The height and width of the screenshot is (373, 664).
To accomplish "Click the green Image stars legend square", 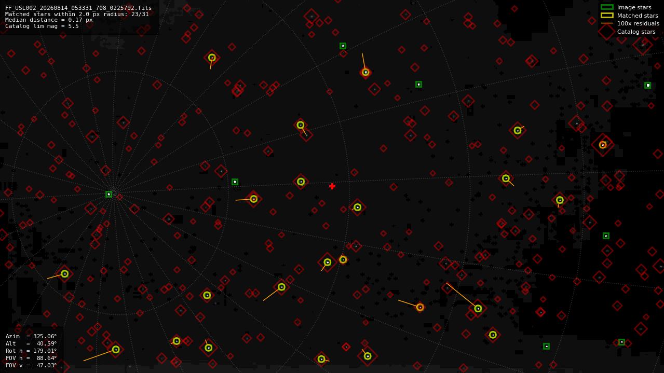I will click(x=607, y=7).
